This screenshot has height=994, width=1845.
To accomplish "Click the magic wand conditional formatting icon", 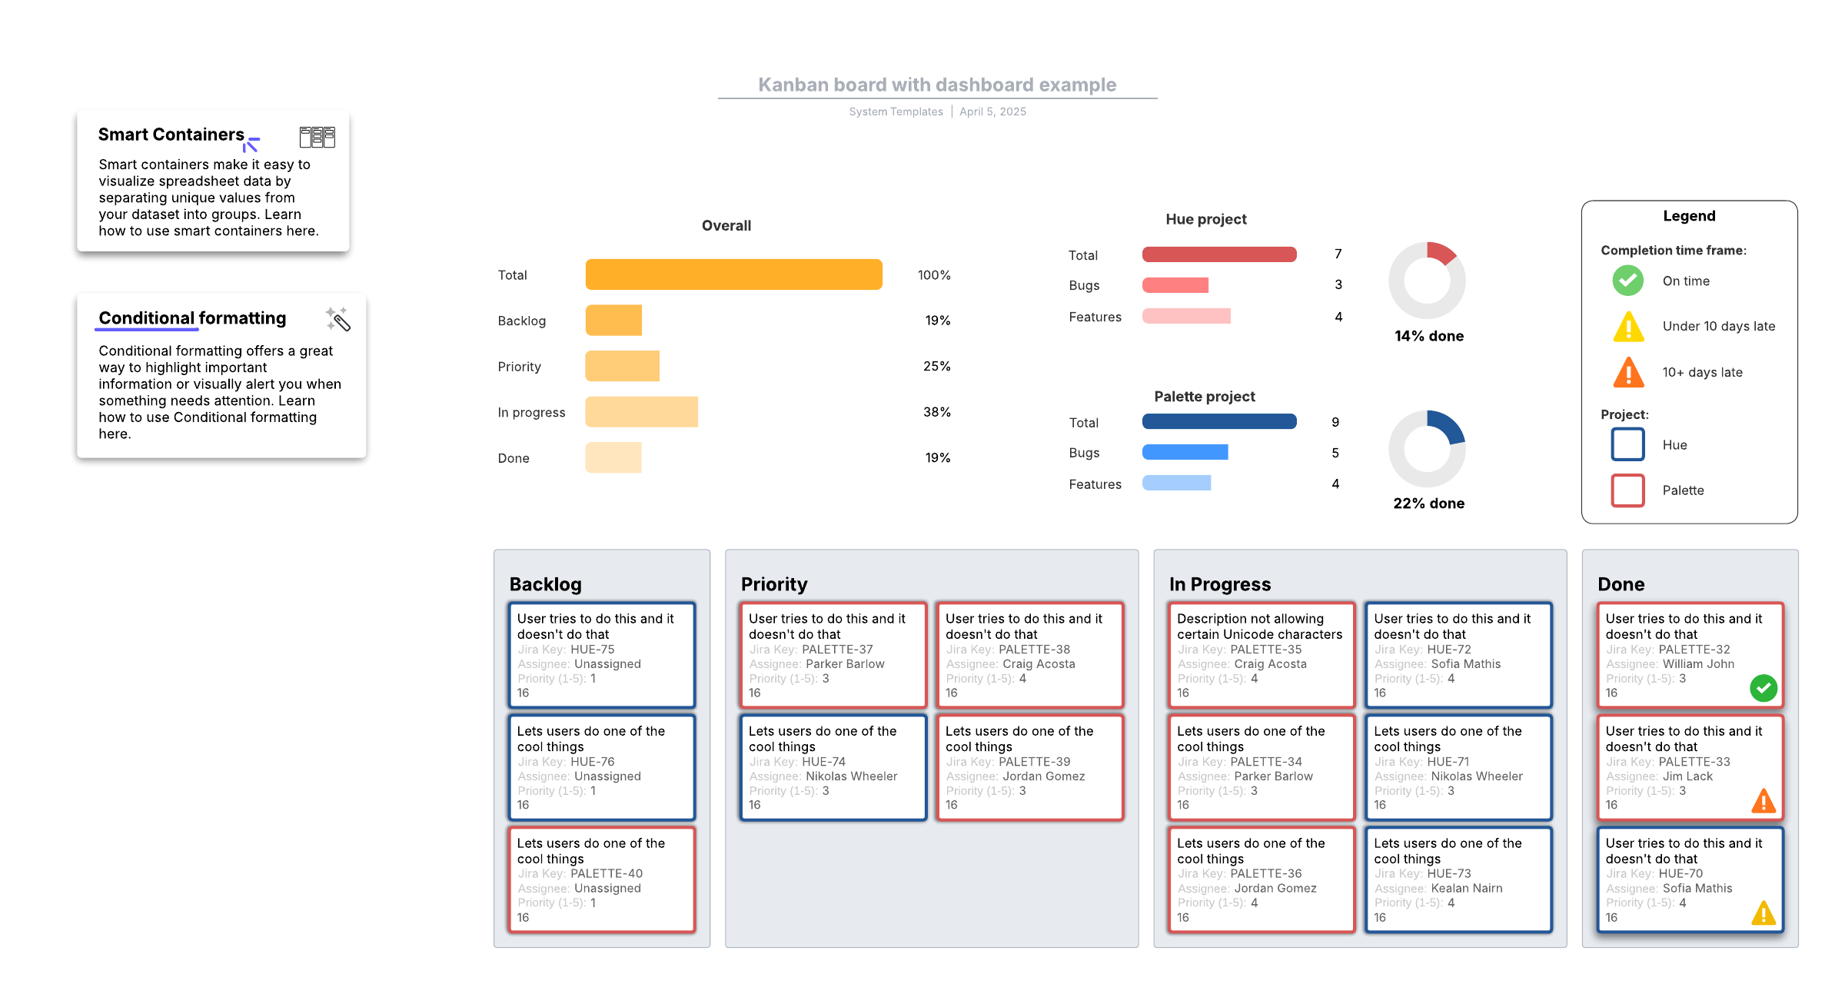I will pos(337,319).
